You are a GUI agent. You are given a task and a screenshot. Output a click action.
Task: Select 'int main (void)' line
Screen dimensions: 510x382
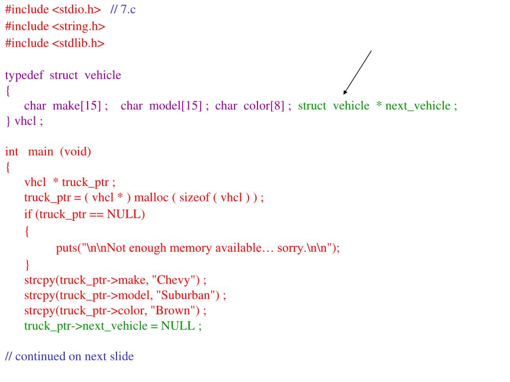(48, 152)
